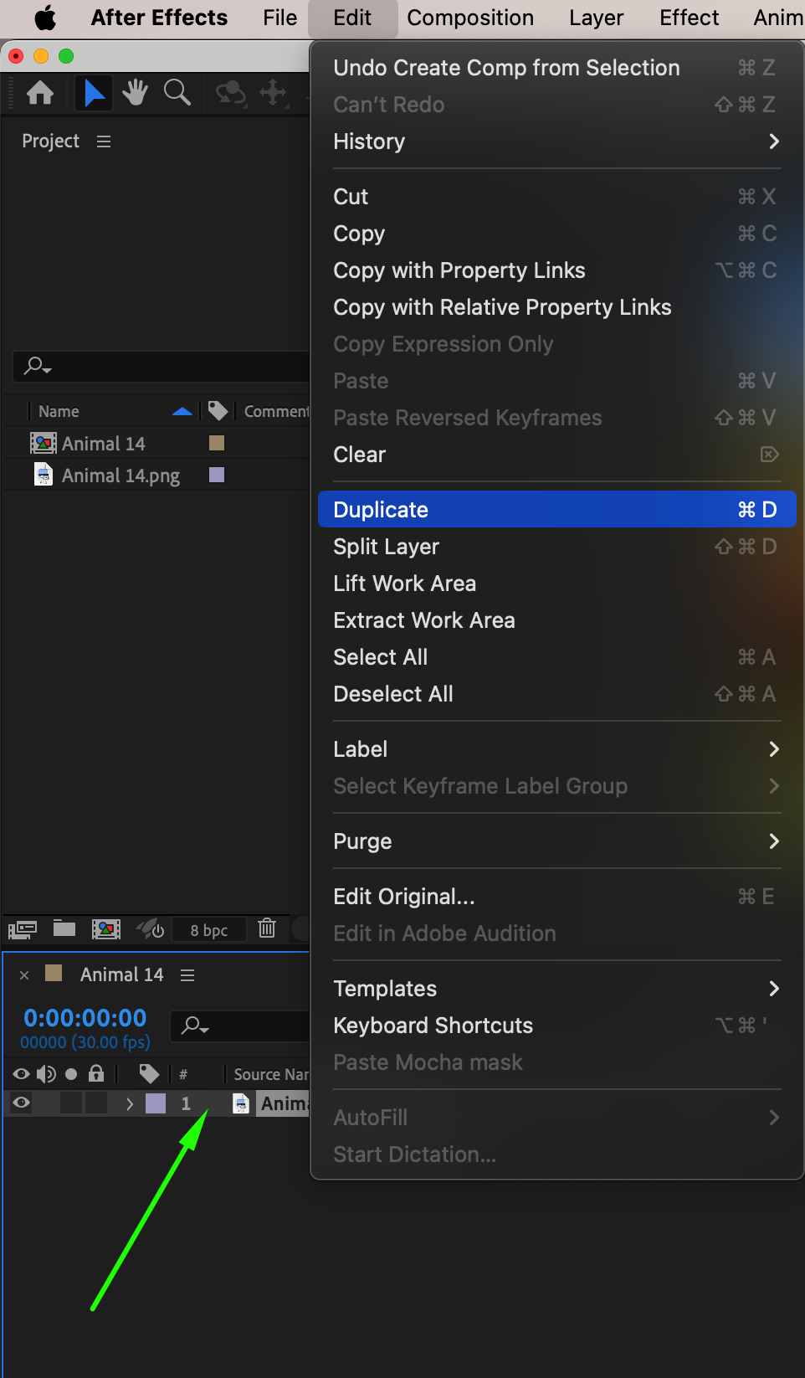Open the Project panel menu
This screenshot has height=1378, width=805.
pyautogui.click(x=104, y=141)
